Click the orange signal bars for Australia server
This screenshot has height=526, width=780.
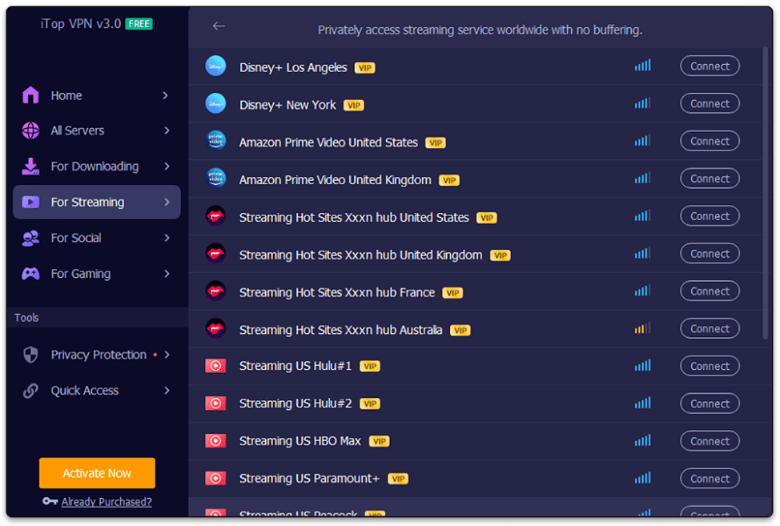[642, 327]
